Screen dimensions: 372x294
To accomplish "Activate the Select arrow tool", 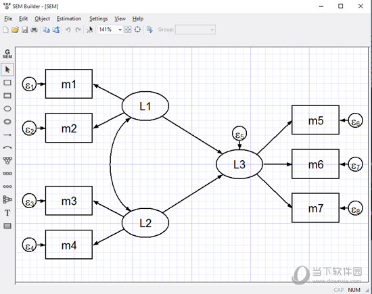I will [7, 70].
